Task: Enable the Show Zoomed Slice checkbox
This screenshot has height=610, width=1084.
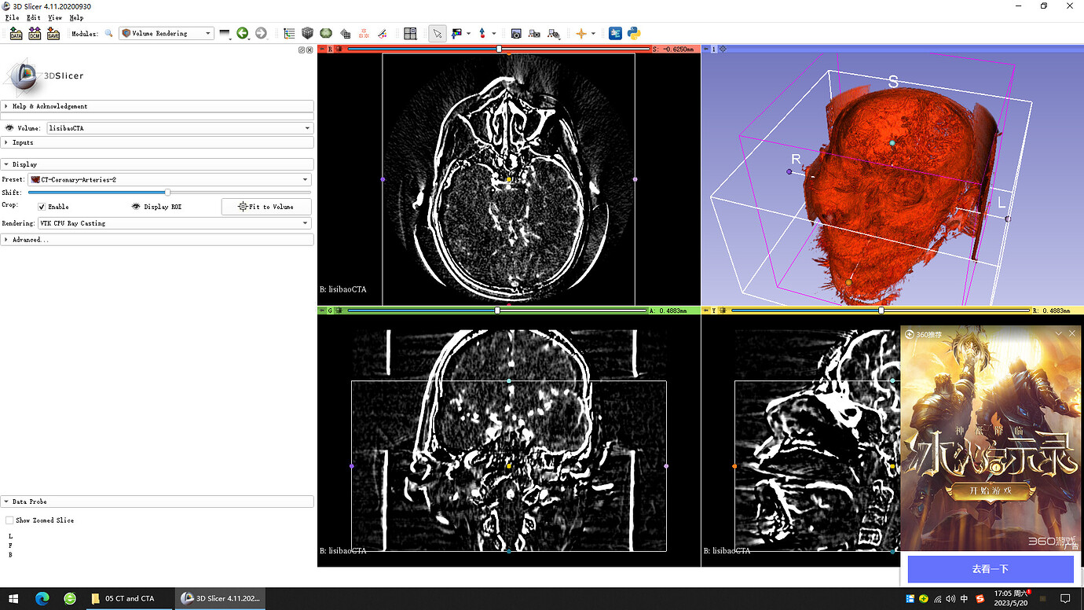Action: (9, 520)
